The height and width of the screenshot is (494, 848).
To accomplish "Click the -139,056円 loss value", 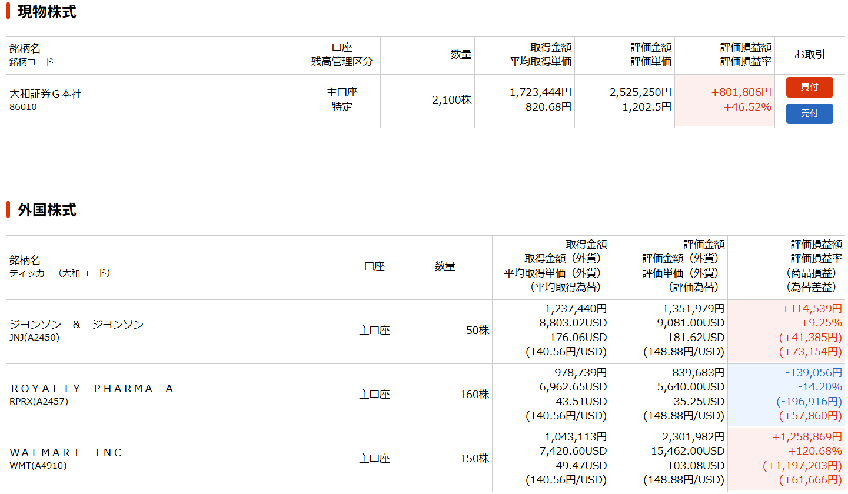I will 813,373.
